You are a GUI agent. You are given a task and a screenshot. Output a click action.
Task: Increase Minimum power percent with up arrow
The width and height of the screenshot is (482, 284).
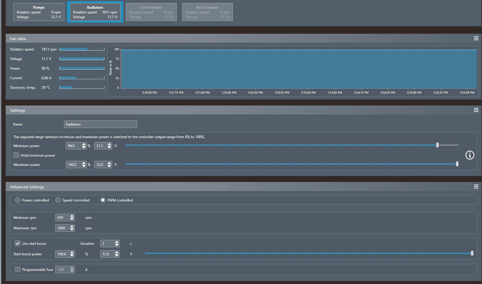point(84,144)
